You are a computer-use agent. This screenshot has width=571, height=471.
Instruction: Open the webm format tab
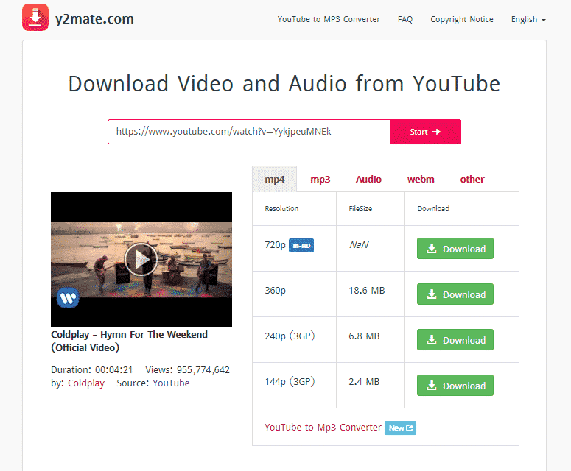(421, 179)
